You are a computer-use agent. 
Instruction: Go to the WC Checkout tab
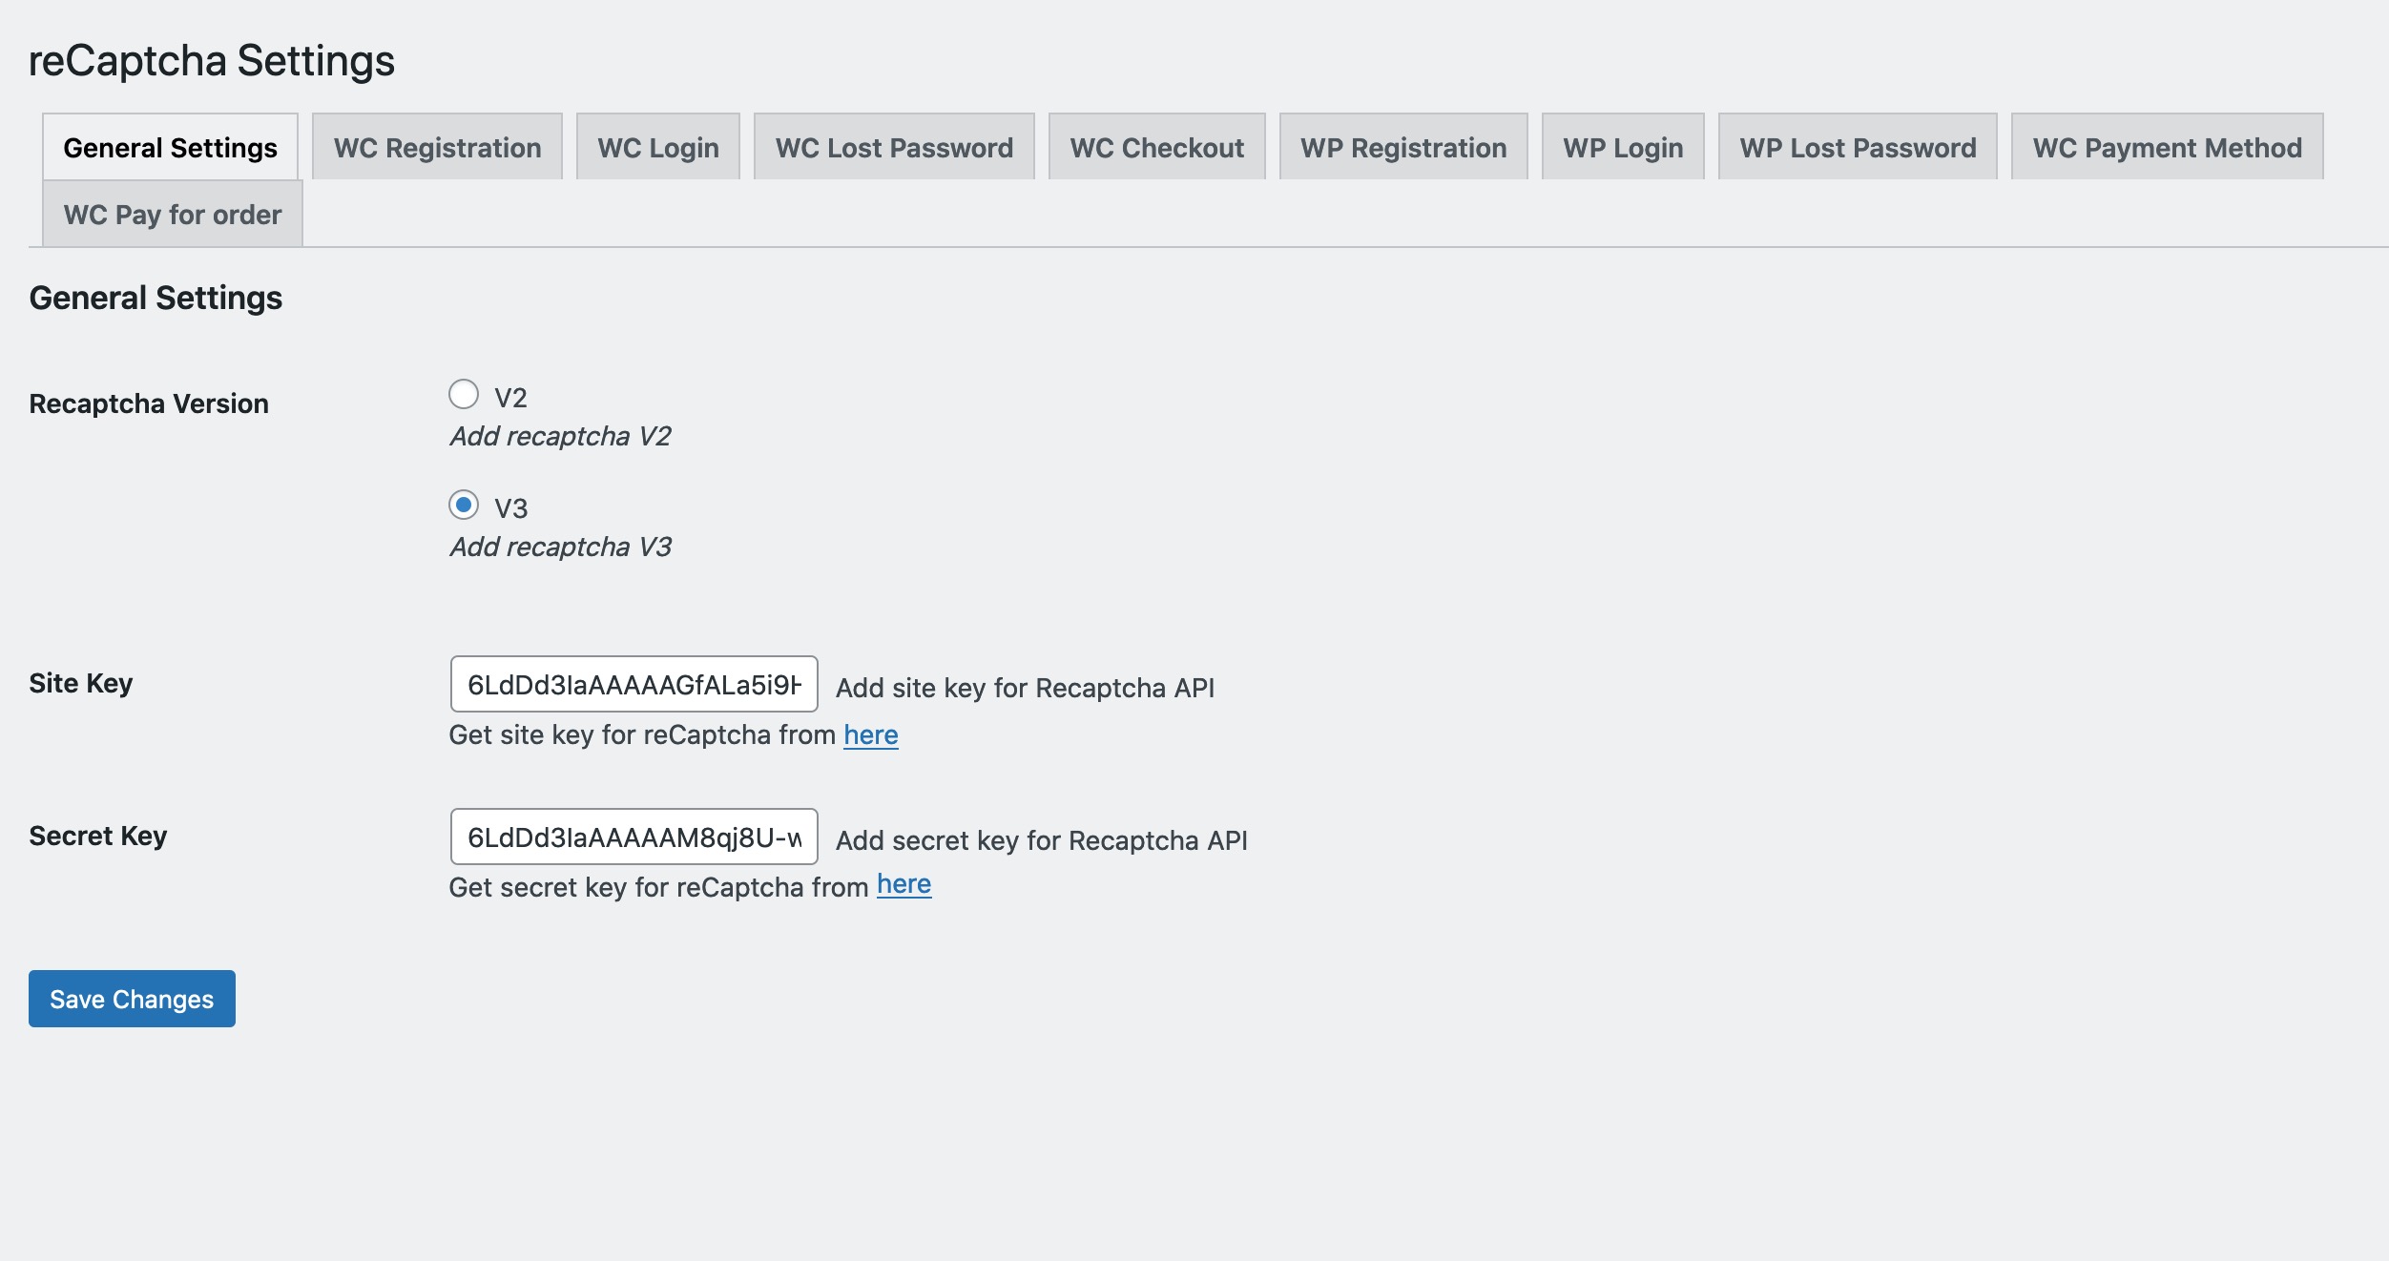[x=1156, y=148]
